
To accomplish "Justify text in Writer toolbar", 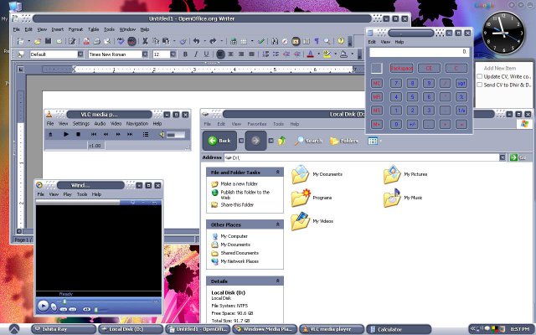I will (251, 54).
